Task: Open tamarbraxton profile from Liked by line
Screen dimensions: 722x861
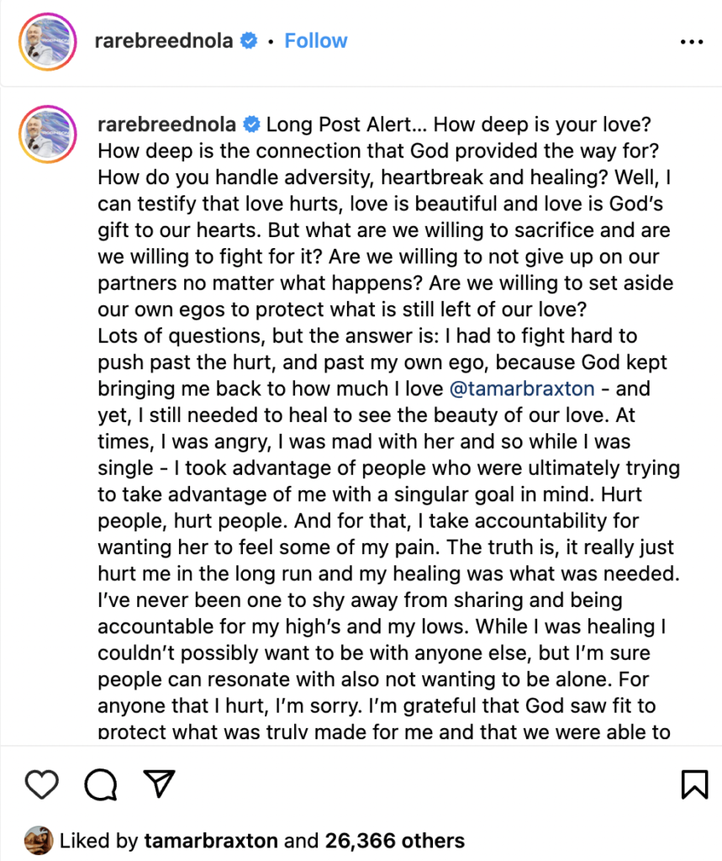Action: point(208,840)
